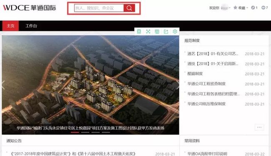Image resolution: width=271 pixels, height=156 pixels.
Task: Click the 欢迎您 greeting text
Action: pos(214,8)
